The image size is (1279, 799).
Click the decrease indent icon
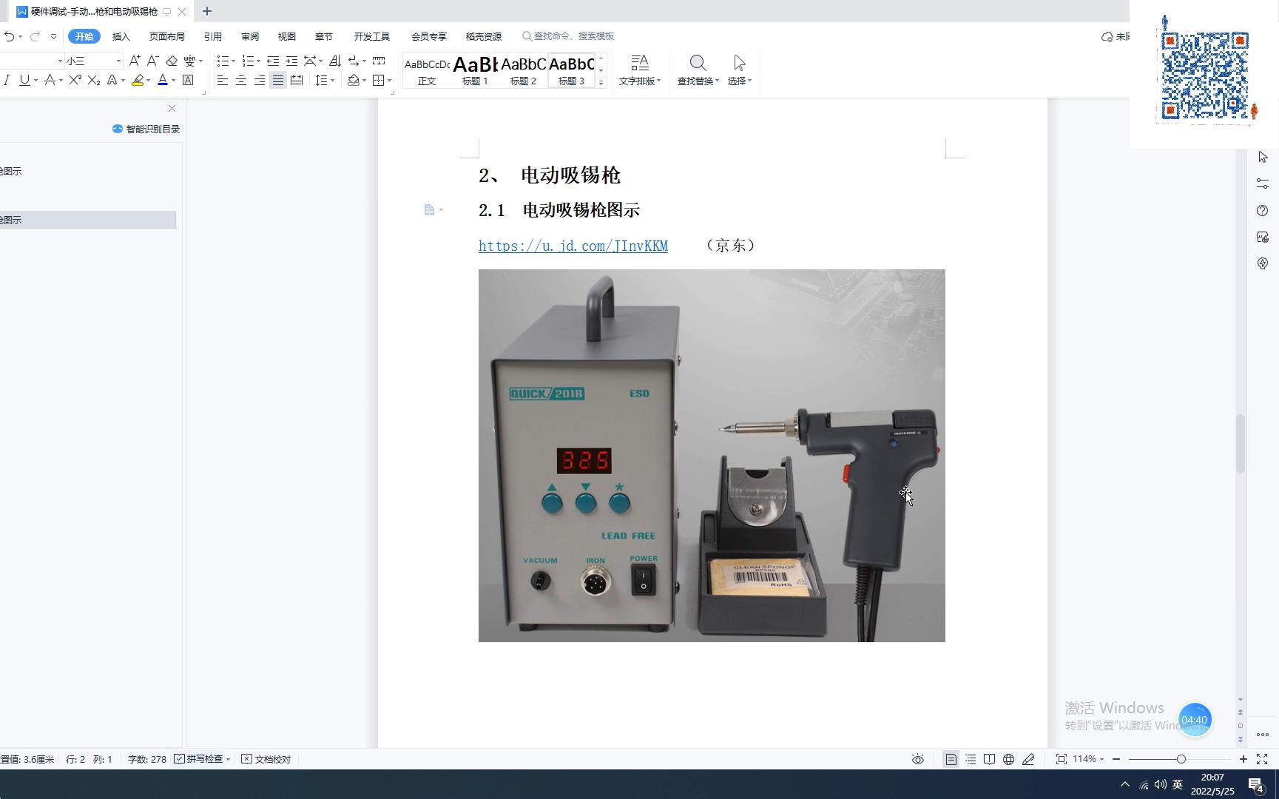point(273,61)
